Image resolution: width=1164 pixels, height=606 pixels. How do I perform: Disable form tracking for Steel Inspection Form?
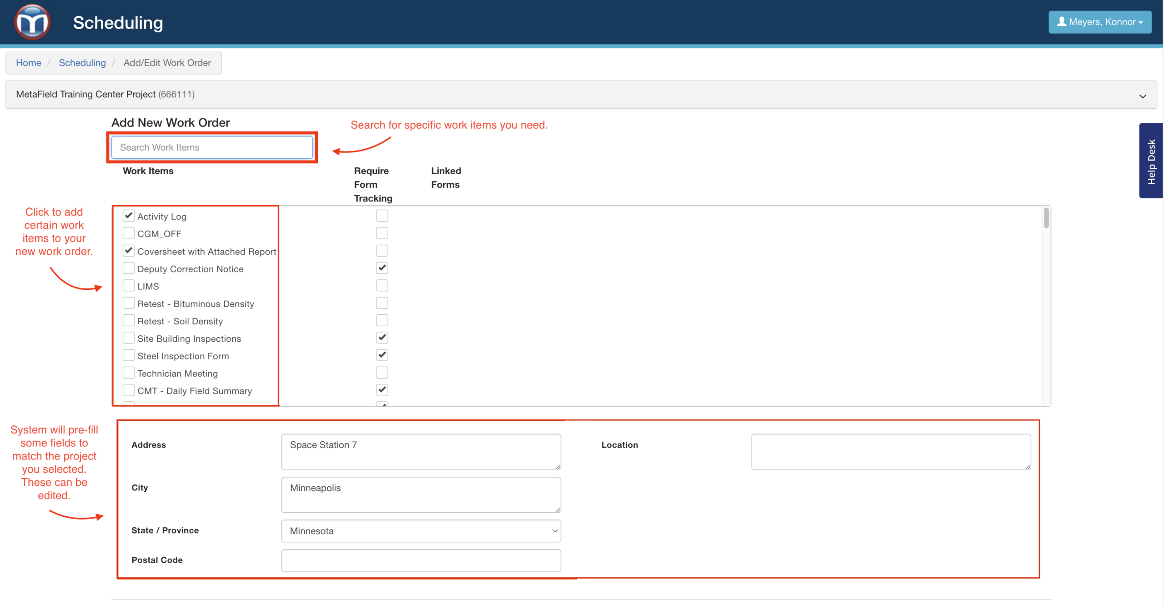coord(382,355)
